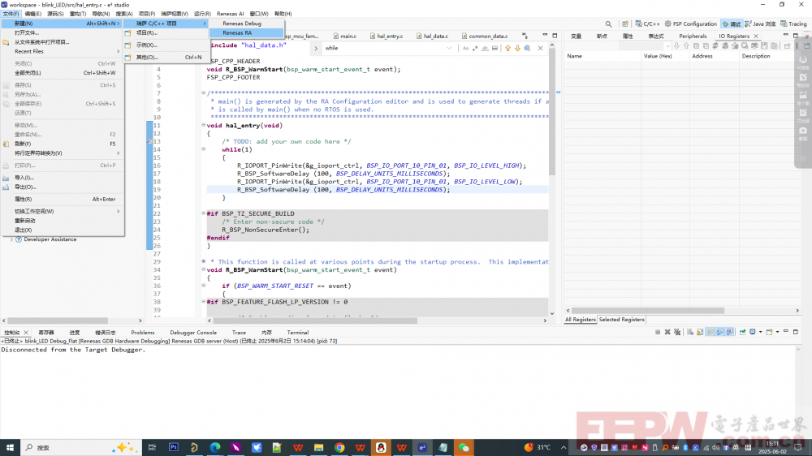
Task: Switch to the C/C++ perspective
Action: pos(647,24)
